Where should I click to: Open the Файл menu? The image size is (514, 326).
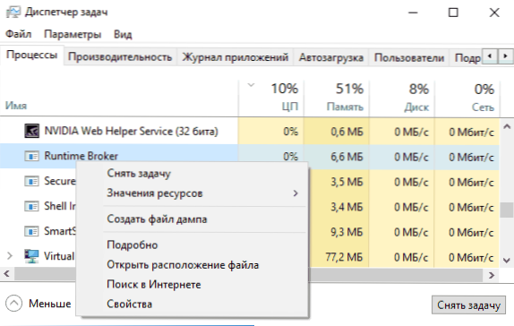[18, 34]
